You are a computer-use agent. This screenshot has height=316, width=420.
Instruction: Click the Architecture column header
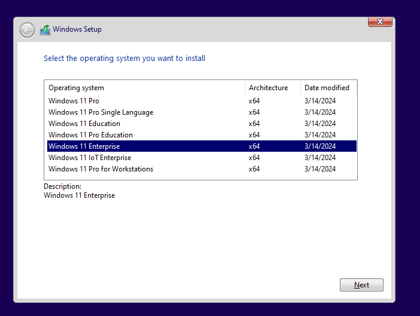coord(273,88)
